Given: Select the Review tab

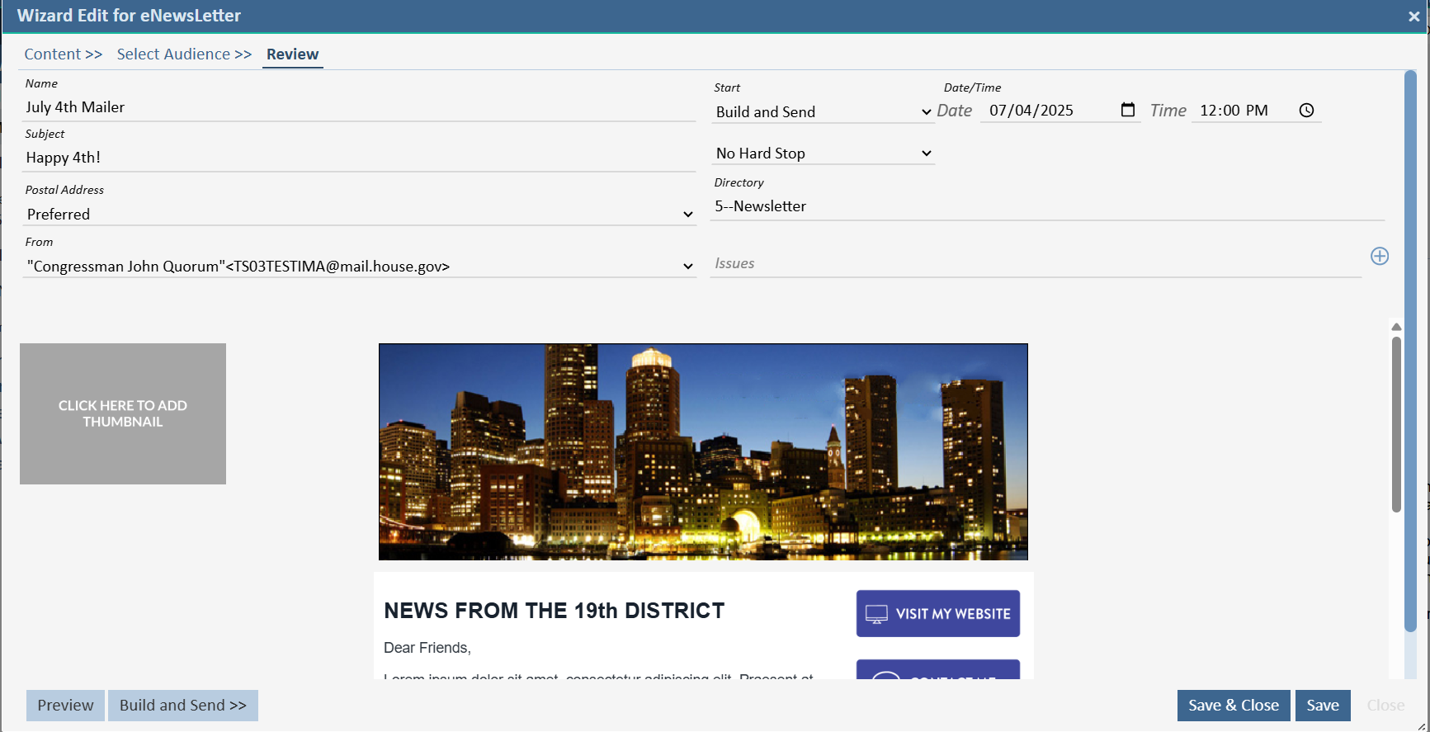Looking at the screenshot, I should [292, 54].
